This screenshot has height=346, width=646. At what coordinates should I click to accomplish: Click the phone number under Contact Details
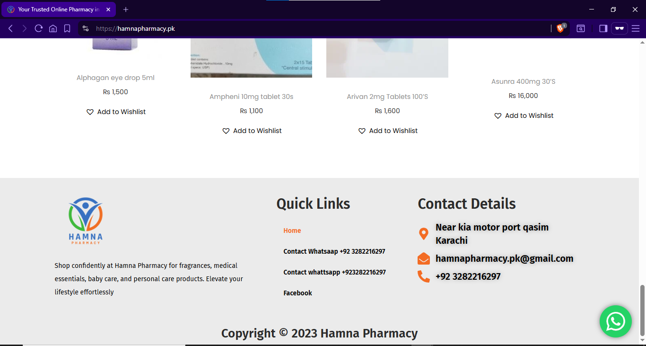(x=468, y=276)
